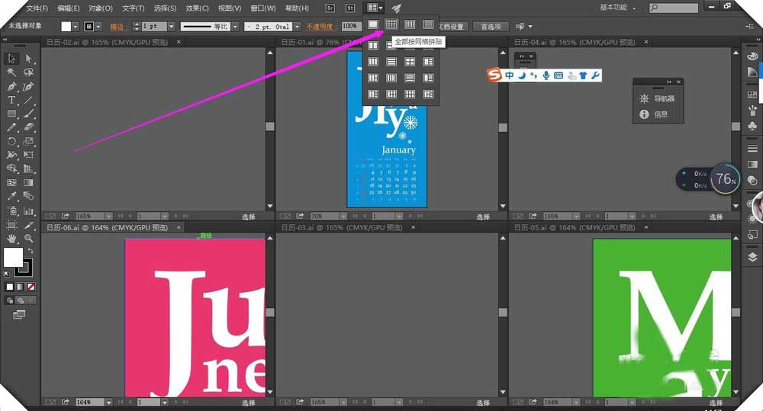Select the Rectangle tool
The height and width of the screenshot is (411, 763).
pyautogui.click(x=11, y=114)
